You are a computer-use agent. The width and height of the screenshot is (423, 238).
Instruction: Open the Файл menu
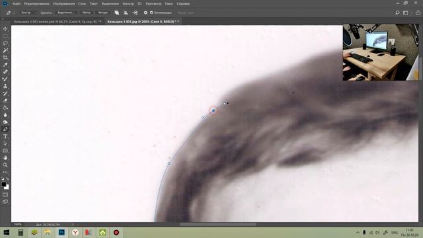17,4
